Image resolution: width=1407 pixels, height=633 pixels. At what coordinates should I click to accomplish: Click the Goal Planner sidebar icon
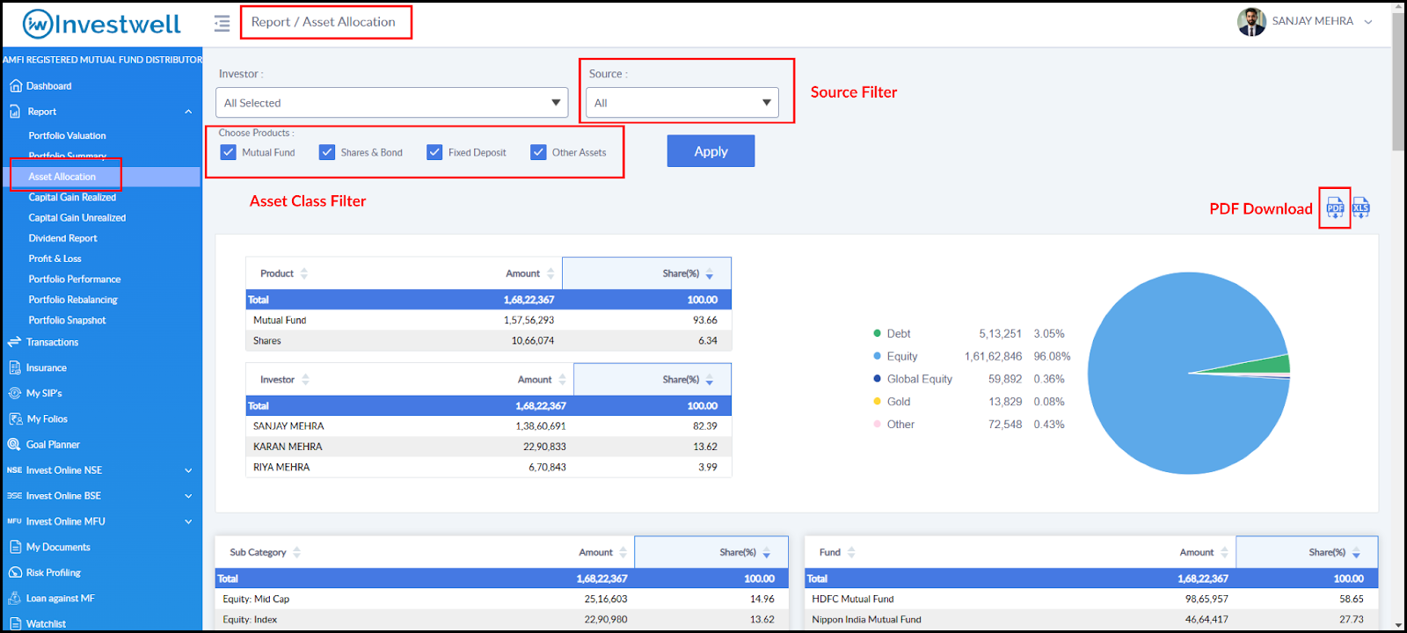[x=14, y=444]
